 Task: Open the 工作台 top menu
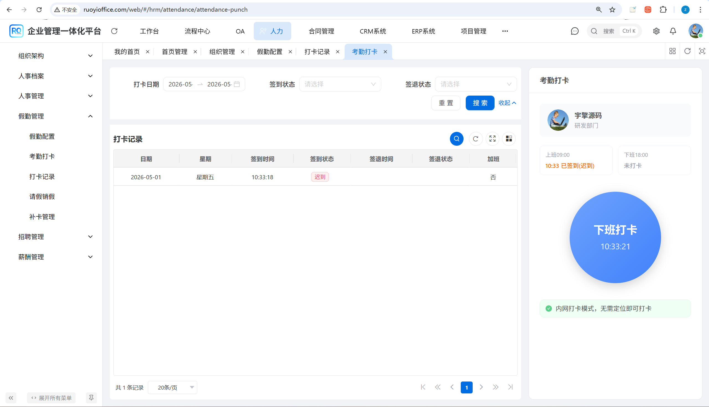[x=149, y=31]
